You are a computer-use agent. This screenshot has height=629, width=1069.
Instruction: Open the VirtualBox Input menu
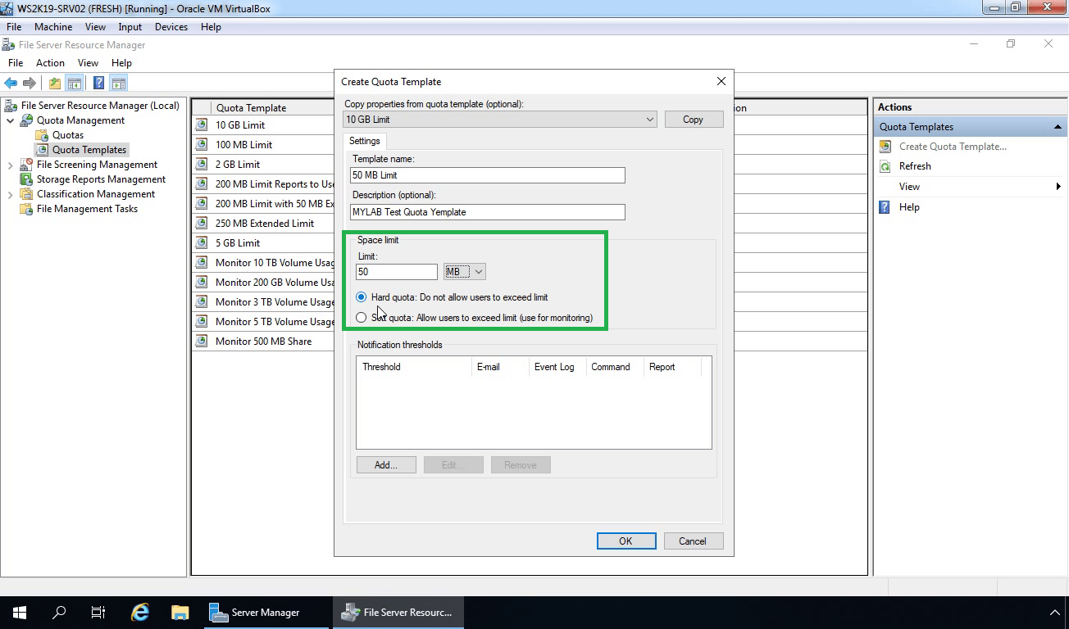(130, 27)
